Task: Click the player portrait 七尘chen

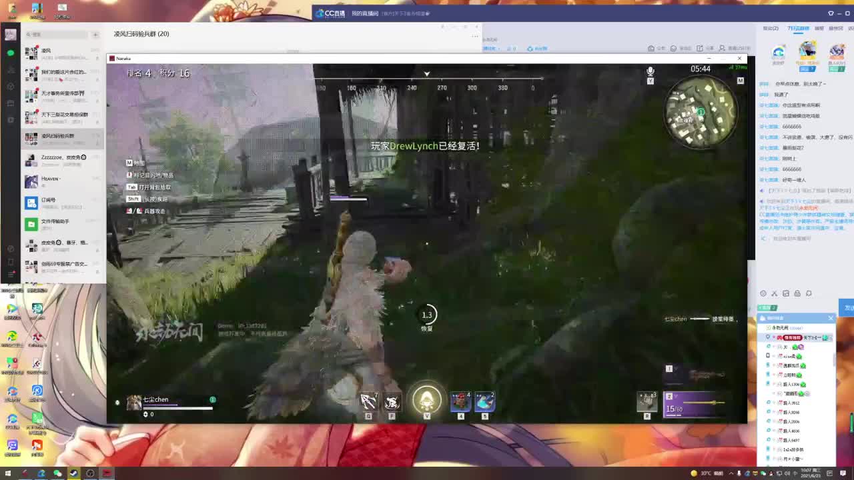Action: [x=135, y=402]
